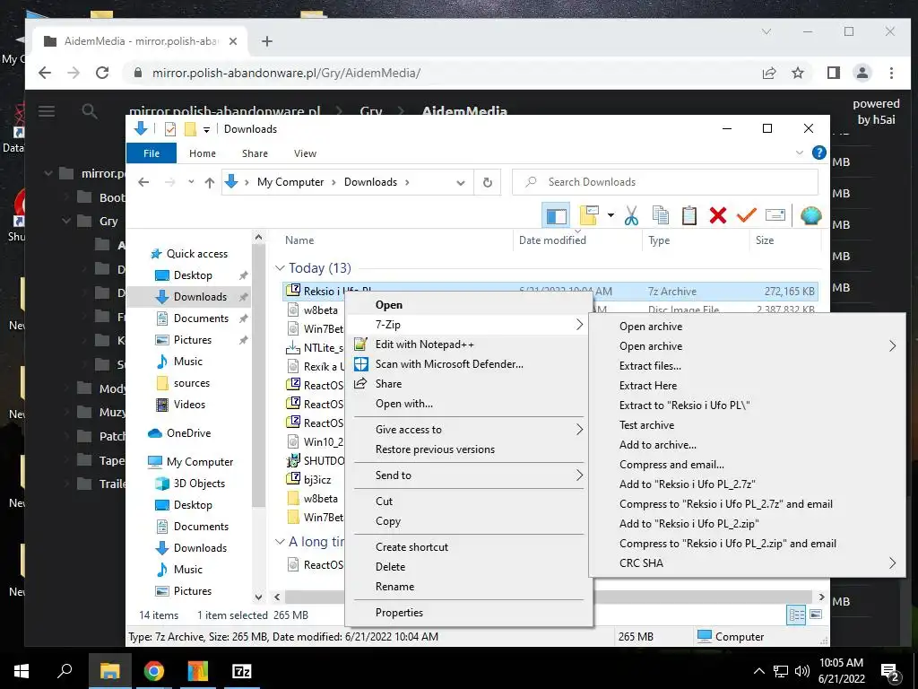The width and height of the screenshot is (918, 689).
Task: Click the Type column header
Action: pyautogui.click(x=659, y=240)
